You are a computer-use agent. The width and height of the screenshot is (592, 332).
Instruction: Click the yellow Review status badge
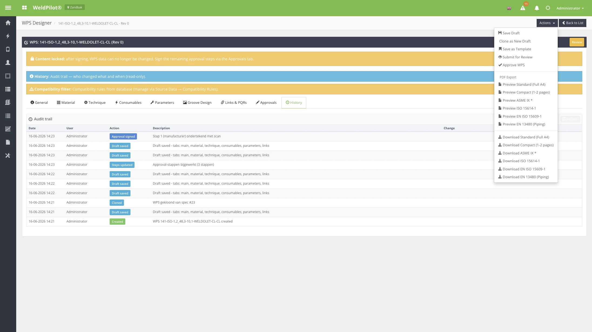point(577,42)
